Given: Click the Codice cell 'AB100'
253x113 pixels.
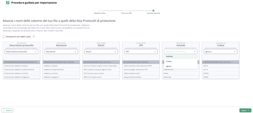Looking at the screenshot, I should click(221, 66).
